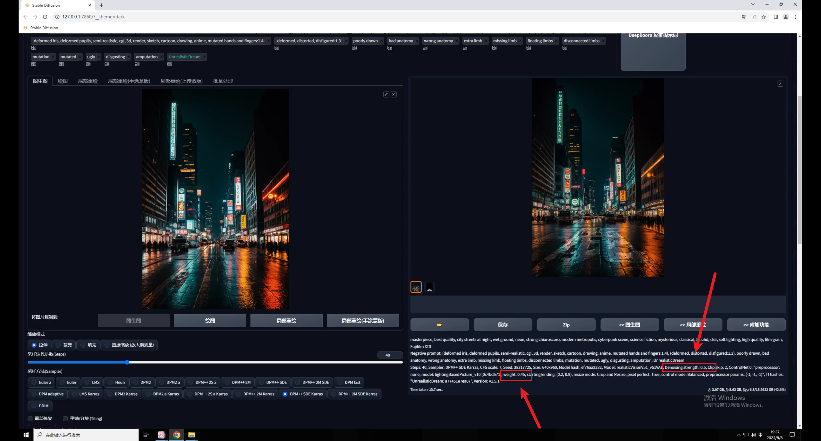The image size is (821, 441).
Task: Select the second output thumbnail
Action: pyautogui.click(x=429, y=287)
